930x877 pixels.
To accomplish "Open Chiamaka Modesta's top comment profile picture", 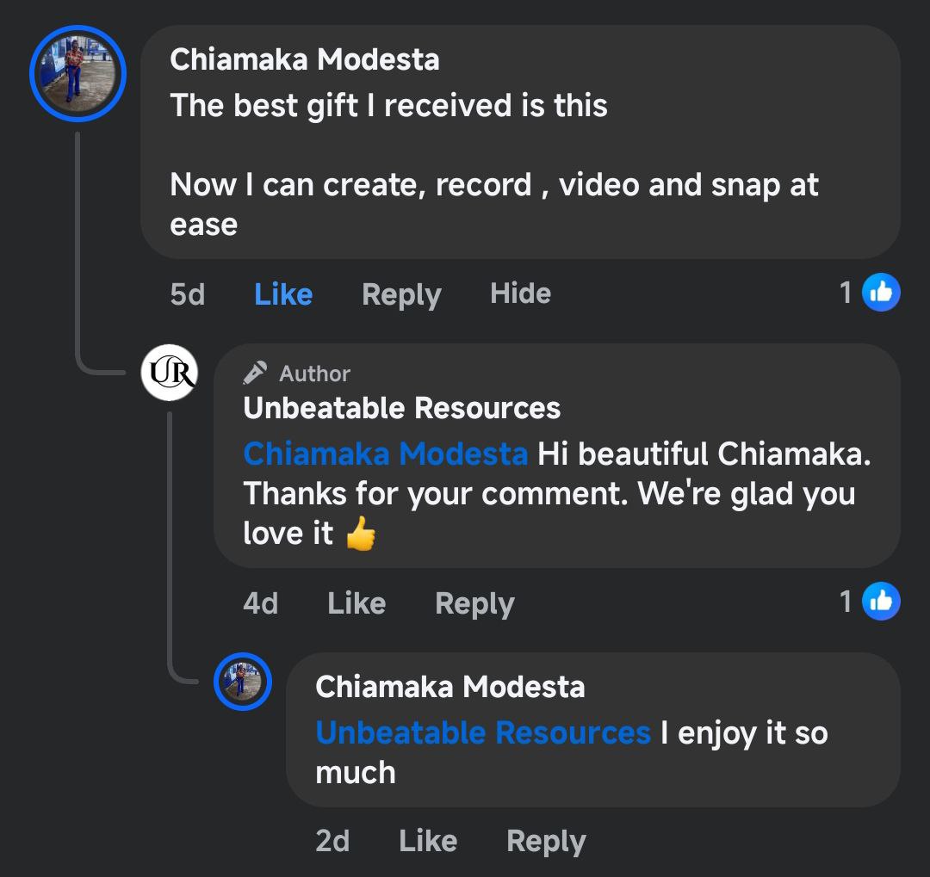I will pyautogui.click(x=78, y=74).
